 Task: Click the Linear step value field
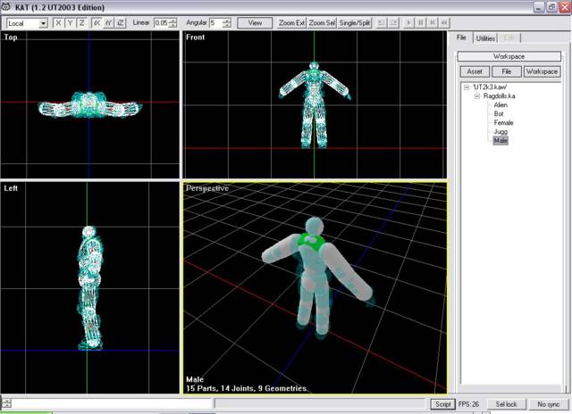tap(161, 23)
